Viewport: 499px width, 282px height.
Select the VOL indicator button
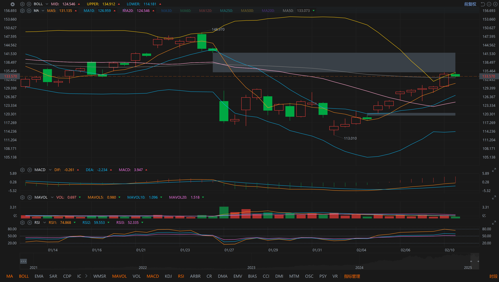137,276
